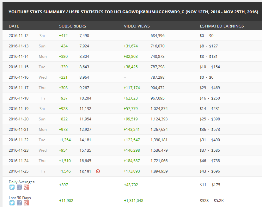Click the red clock icon beside 18,191
The width and height of the screenshot is (262, 207).
point(98,171)
